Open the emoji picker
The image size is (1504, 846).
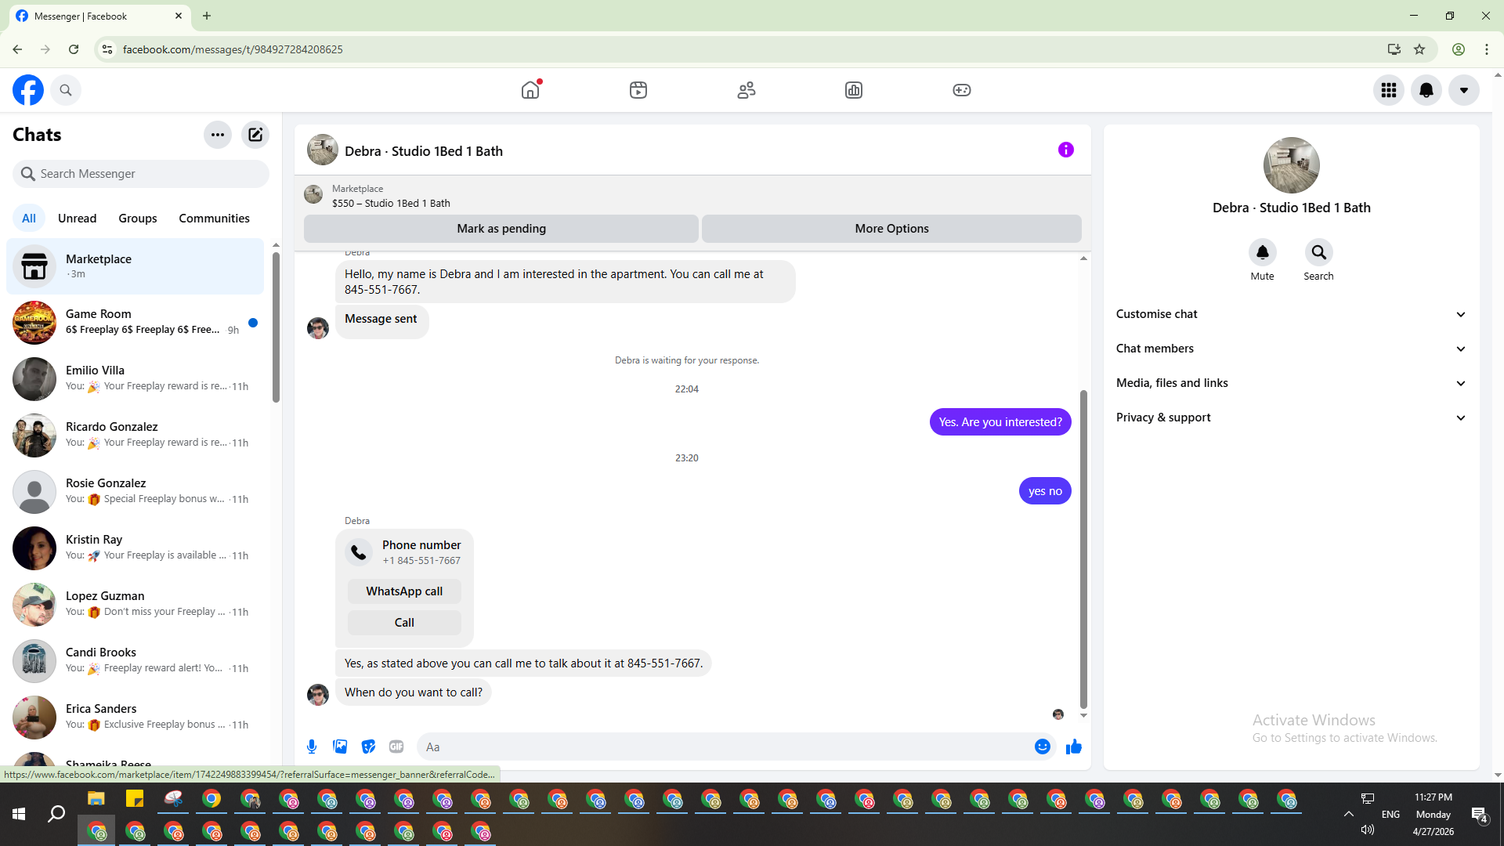(x=1043, y=747)
